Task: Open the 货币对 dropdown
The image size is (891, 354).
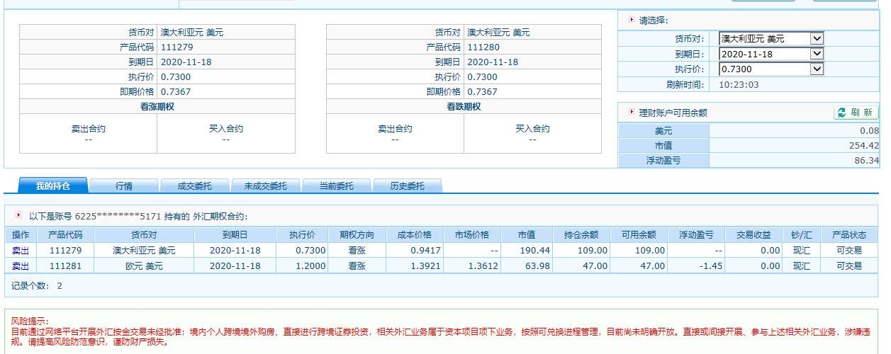Action: 771,38
